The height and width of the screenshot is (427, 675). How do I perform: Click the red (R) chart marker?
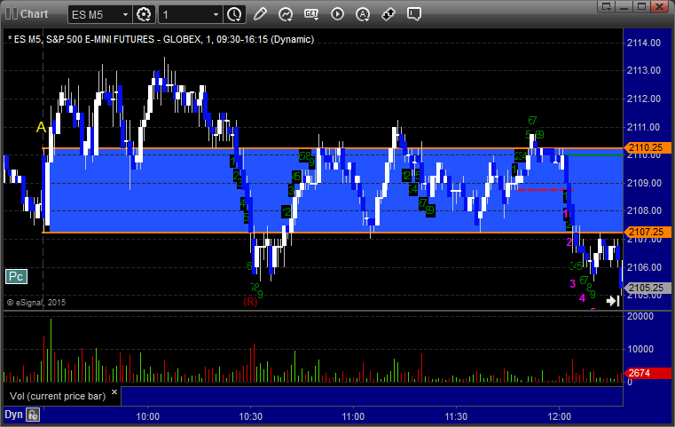(250, 302)
